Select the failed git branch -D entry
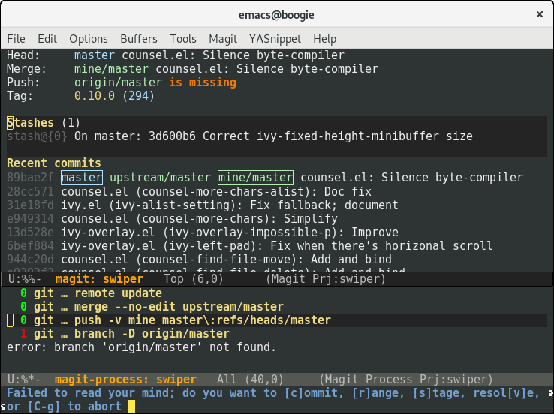554x414 pixels. (128, 334)
